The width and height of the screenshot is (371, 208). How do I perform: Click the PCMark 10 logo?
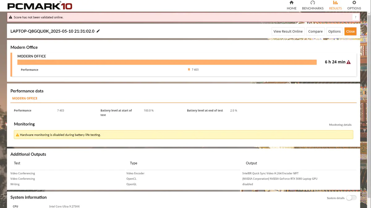(x=40, y=6)
